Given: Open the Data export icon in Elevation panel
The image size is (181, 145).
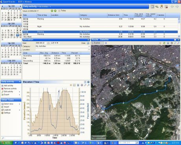Looking at the screenshot, I should (x=88, y=43).
